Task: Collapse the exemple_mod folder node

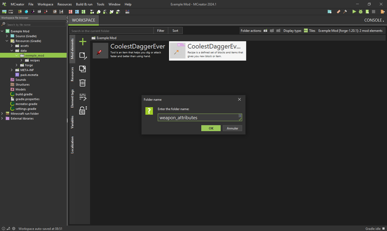Action: (17, 55)
